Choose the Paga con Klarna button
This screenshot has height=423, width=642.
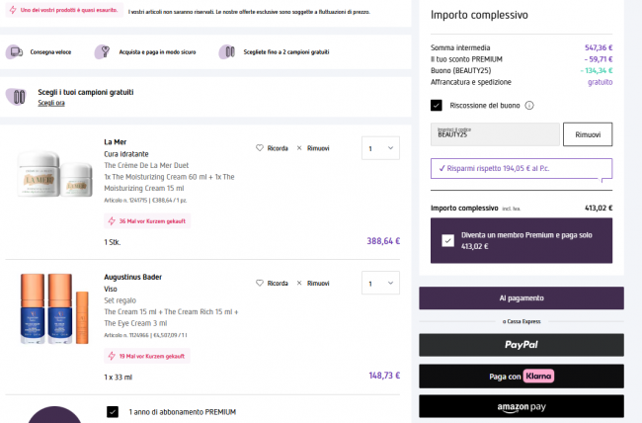[x=522, y=376]
